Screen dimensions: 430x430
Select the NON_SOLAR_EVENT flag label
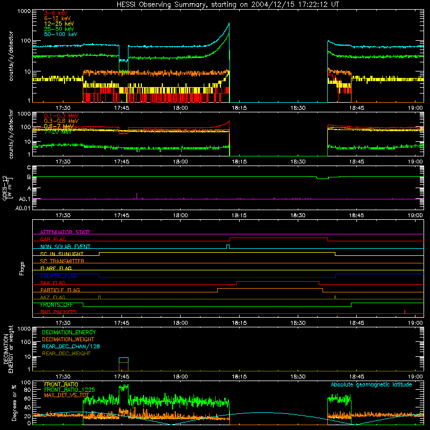(x=65, y=247)
